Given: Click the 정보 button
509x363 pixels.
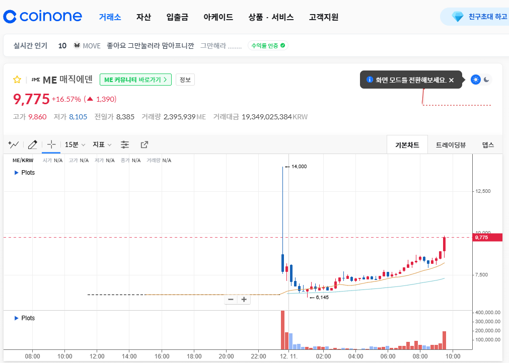Looking at the screenshot, I should (x=185, y=80).
